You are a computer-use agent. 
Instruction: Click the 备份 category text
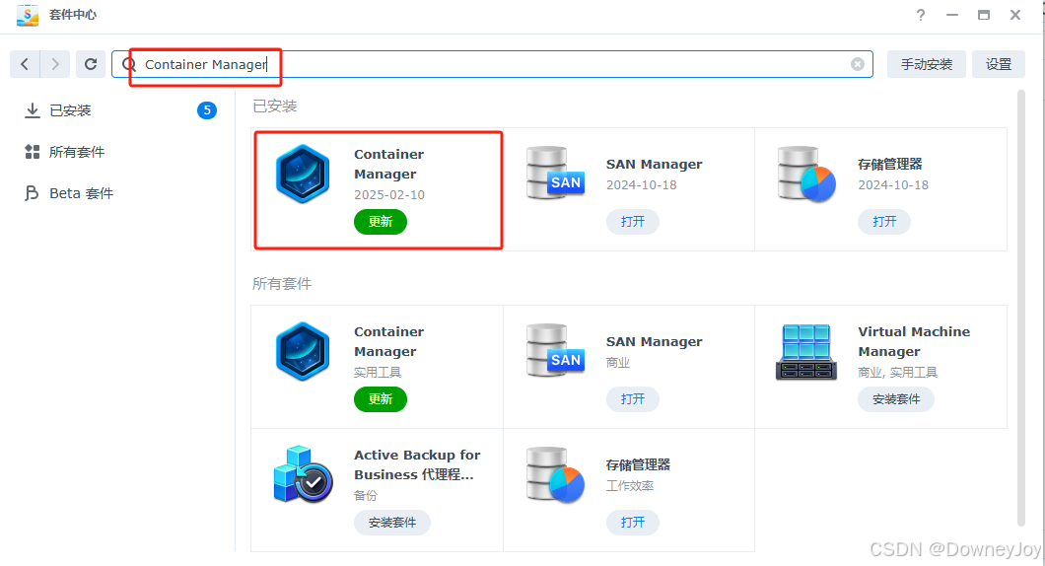pos(365,495)
